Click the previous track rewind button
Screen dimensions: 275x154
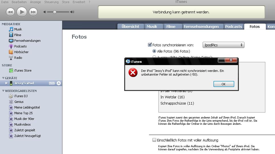pos(10,12)
